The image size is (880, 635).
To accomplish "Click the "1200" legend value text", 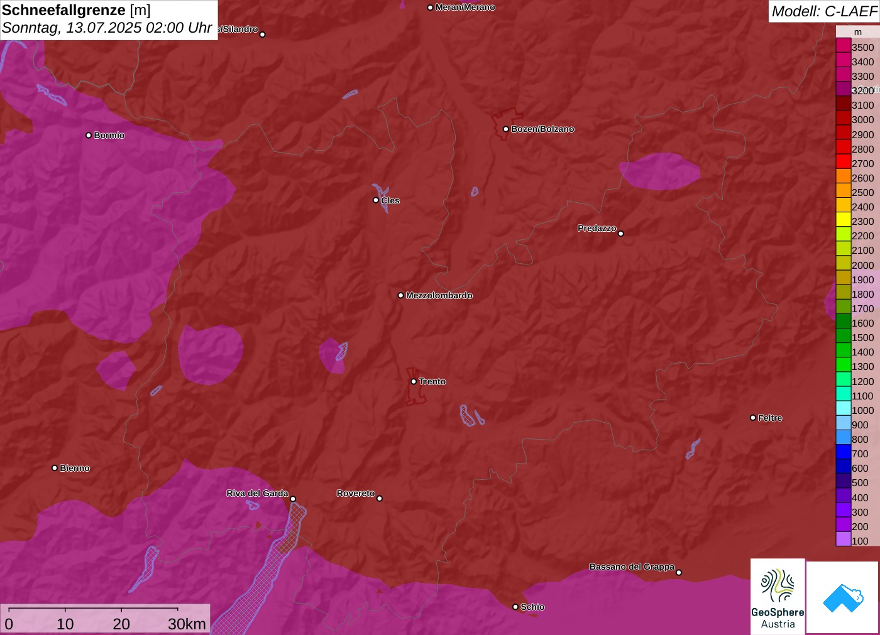I will [863, 382].
